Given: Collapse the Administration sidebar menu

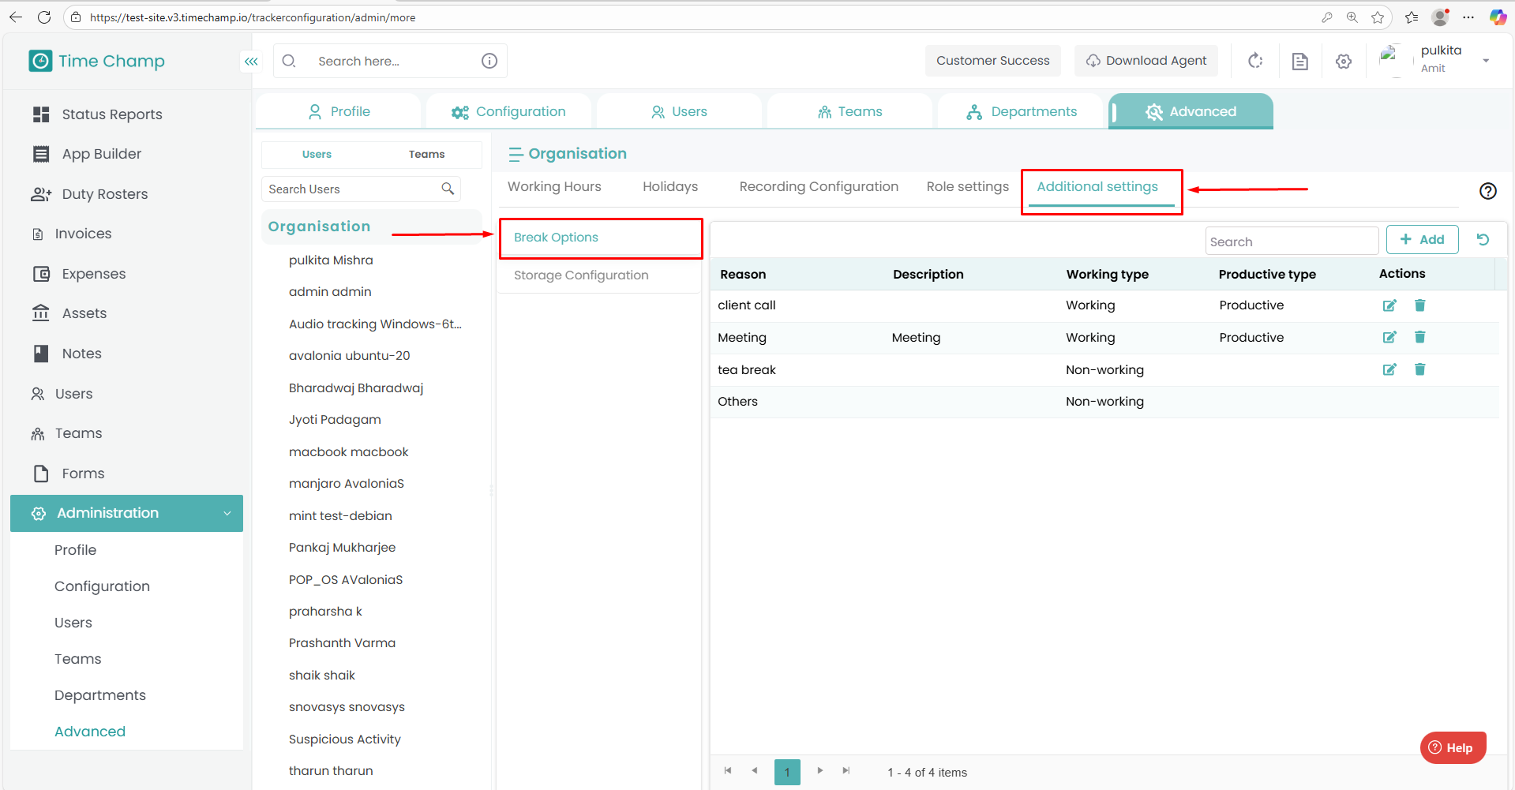Looking at the screenshot, I should pyautogui.click(x=227, y=513).
